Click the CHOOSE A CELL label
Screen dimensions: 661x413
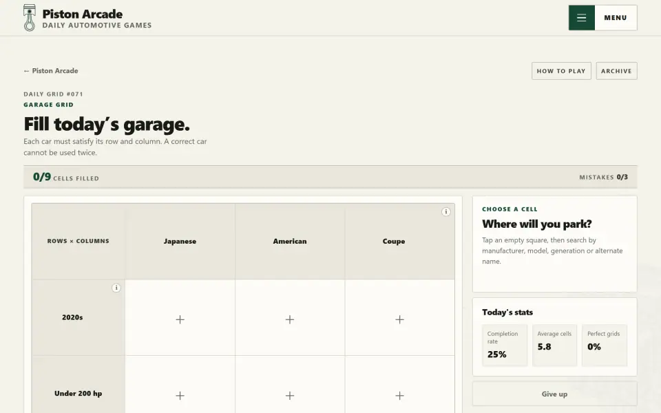(x=510, y=209)
